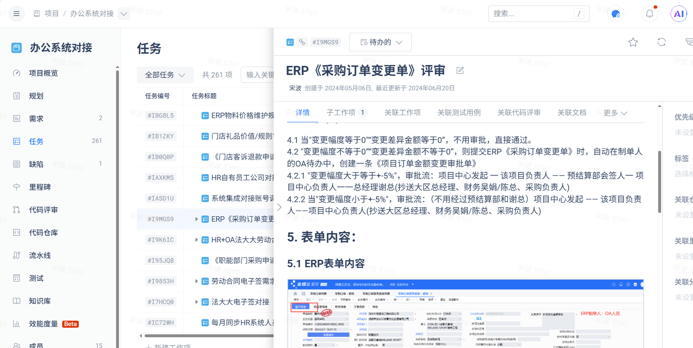Open the 更多 tabs dropdown
This screenshot has width=693, height=348.
tap(615, 113)
